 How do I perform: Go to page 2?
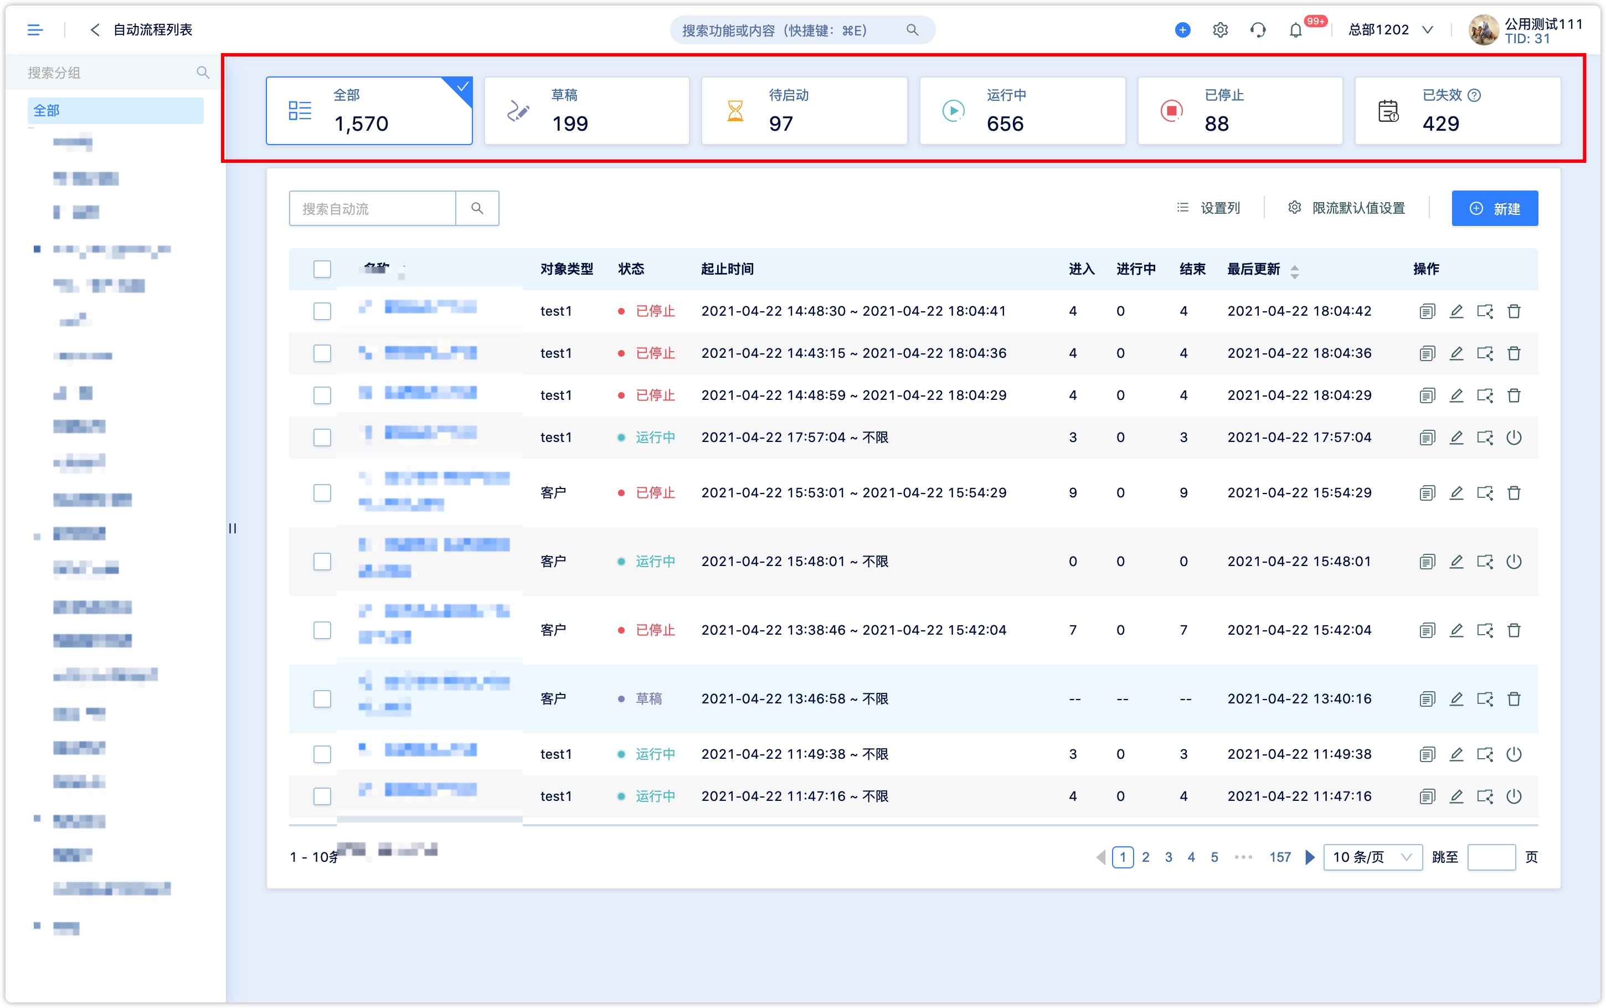coord(1146,857)
